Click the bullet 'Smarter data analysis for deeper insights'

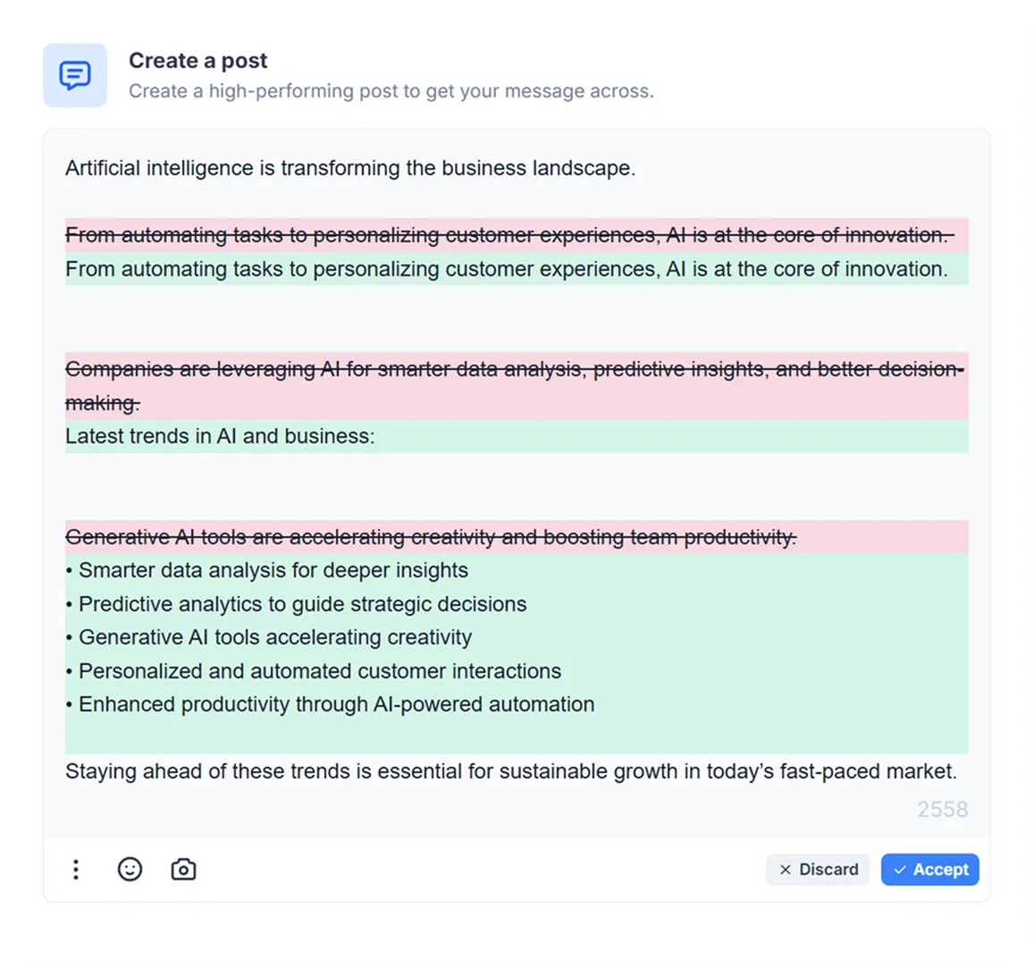(x=266, y=570)
